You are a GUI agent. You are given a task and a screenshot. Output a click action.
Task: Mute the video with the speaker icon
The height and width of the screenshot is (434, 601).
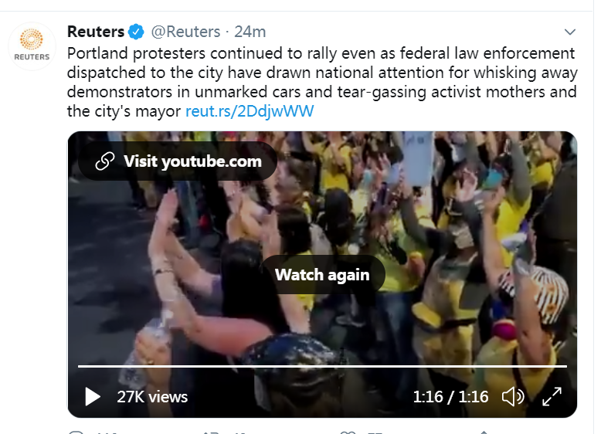coord(513,397)
